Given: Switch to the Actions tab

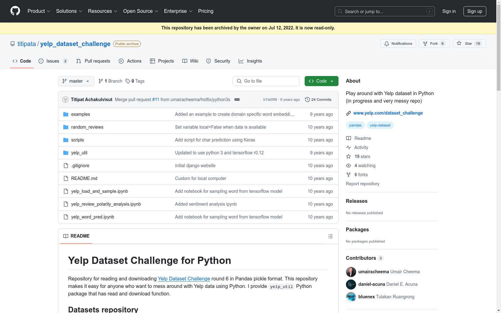Looking at the screenshot, I should pyautogui.click(x=130, y=61).
